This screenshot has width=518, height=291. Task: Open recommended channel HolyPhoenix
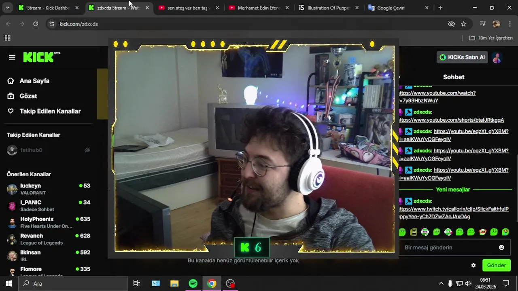[x=49, y=222]
